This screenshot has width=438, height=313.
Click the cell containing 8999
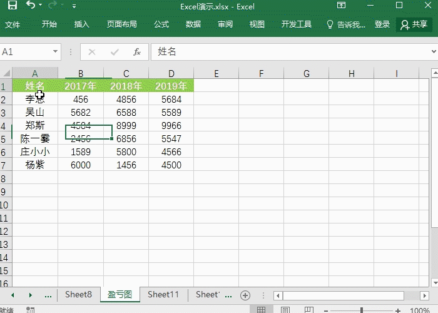126,125
